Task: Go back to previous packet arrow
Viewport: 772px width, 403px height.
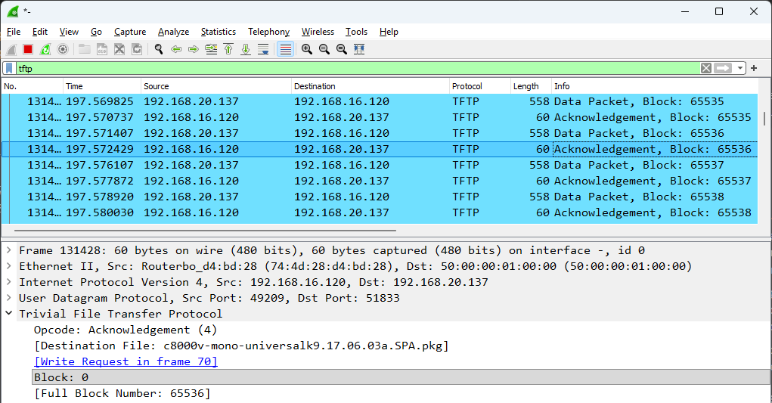Action: click(x=175, y=49)
